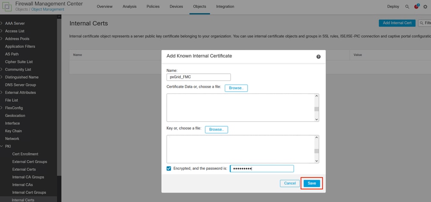Image resolution: width=431 pixels, height=202 pixels.
Task: Open External Certs under PKI
Action: point(24,169)
